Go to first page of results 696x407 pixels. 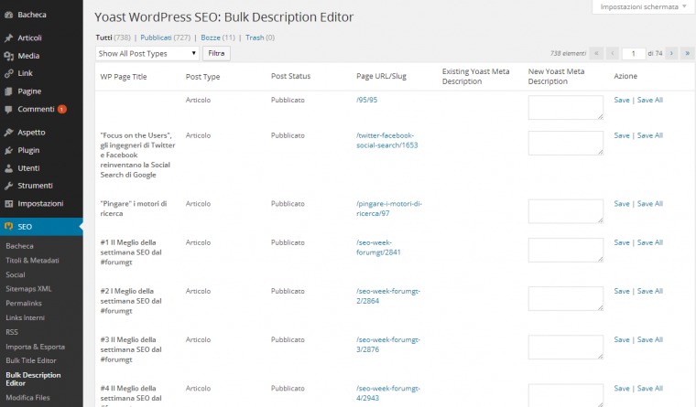[x=596, y=53]
